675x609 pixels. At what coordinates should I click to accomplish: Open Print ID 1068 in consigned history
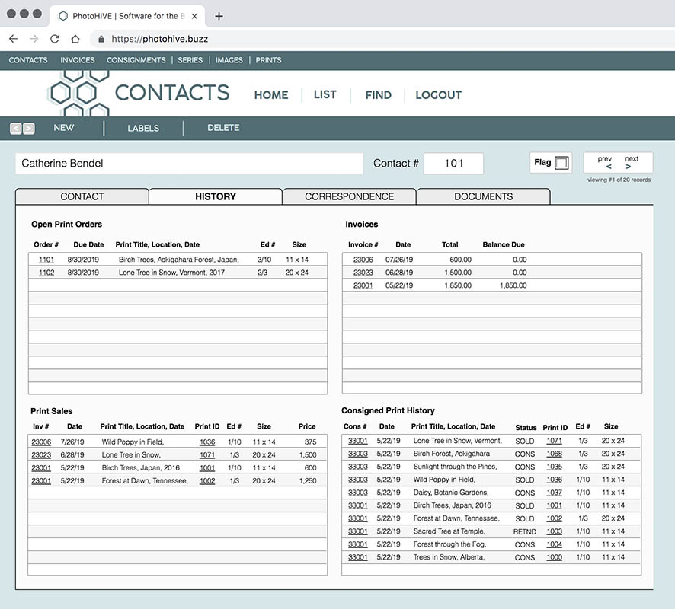click(554, 454)
